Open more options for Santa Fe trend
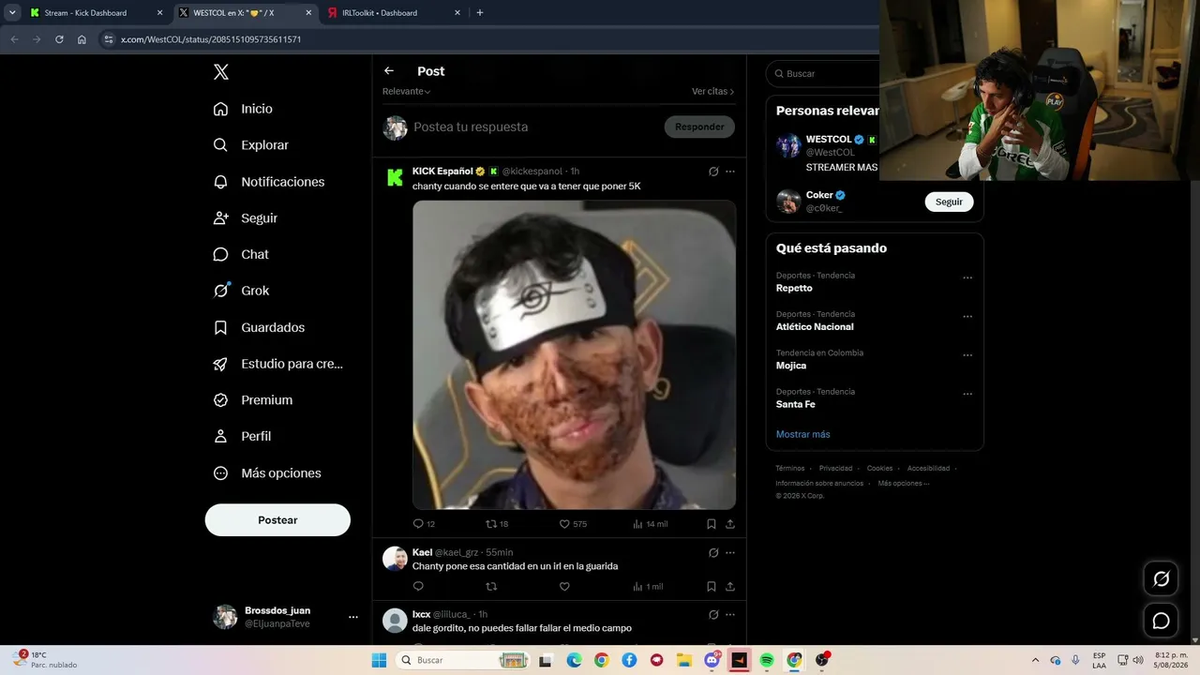The width and height of the screenshot is (1200, 675). (x=967, y=395)
